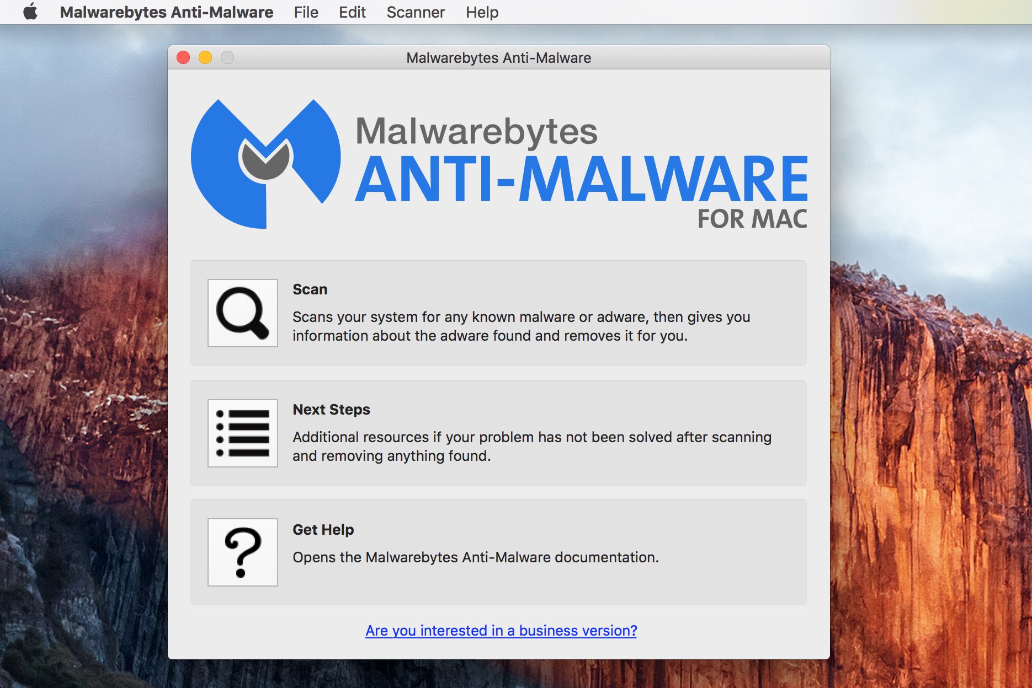Click the Malwarebytes logo emblem

(265, 164)
